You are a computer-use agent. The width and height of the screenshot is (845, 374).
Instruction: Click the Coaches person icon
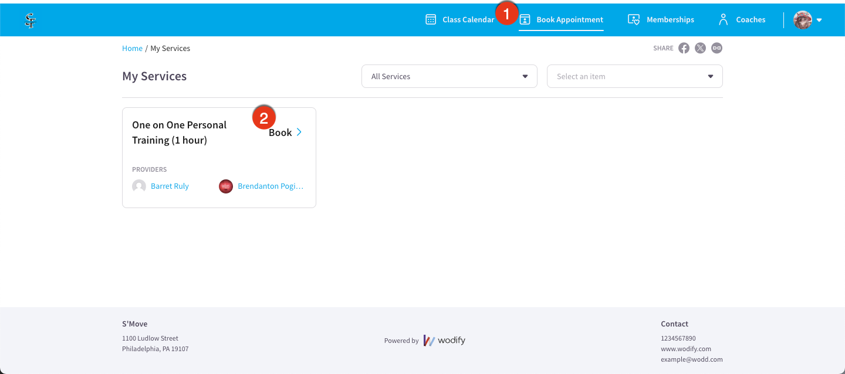pos(724,19)
